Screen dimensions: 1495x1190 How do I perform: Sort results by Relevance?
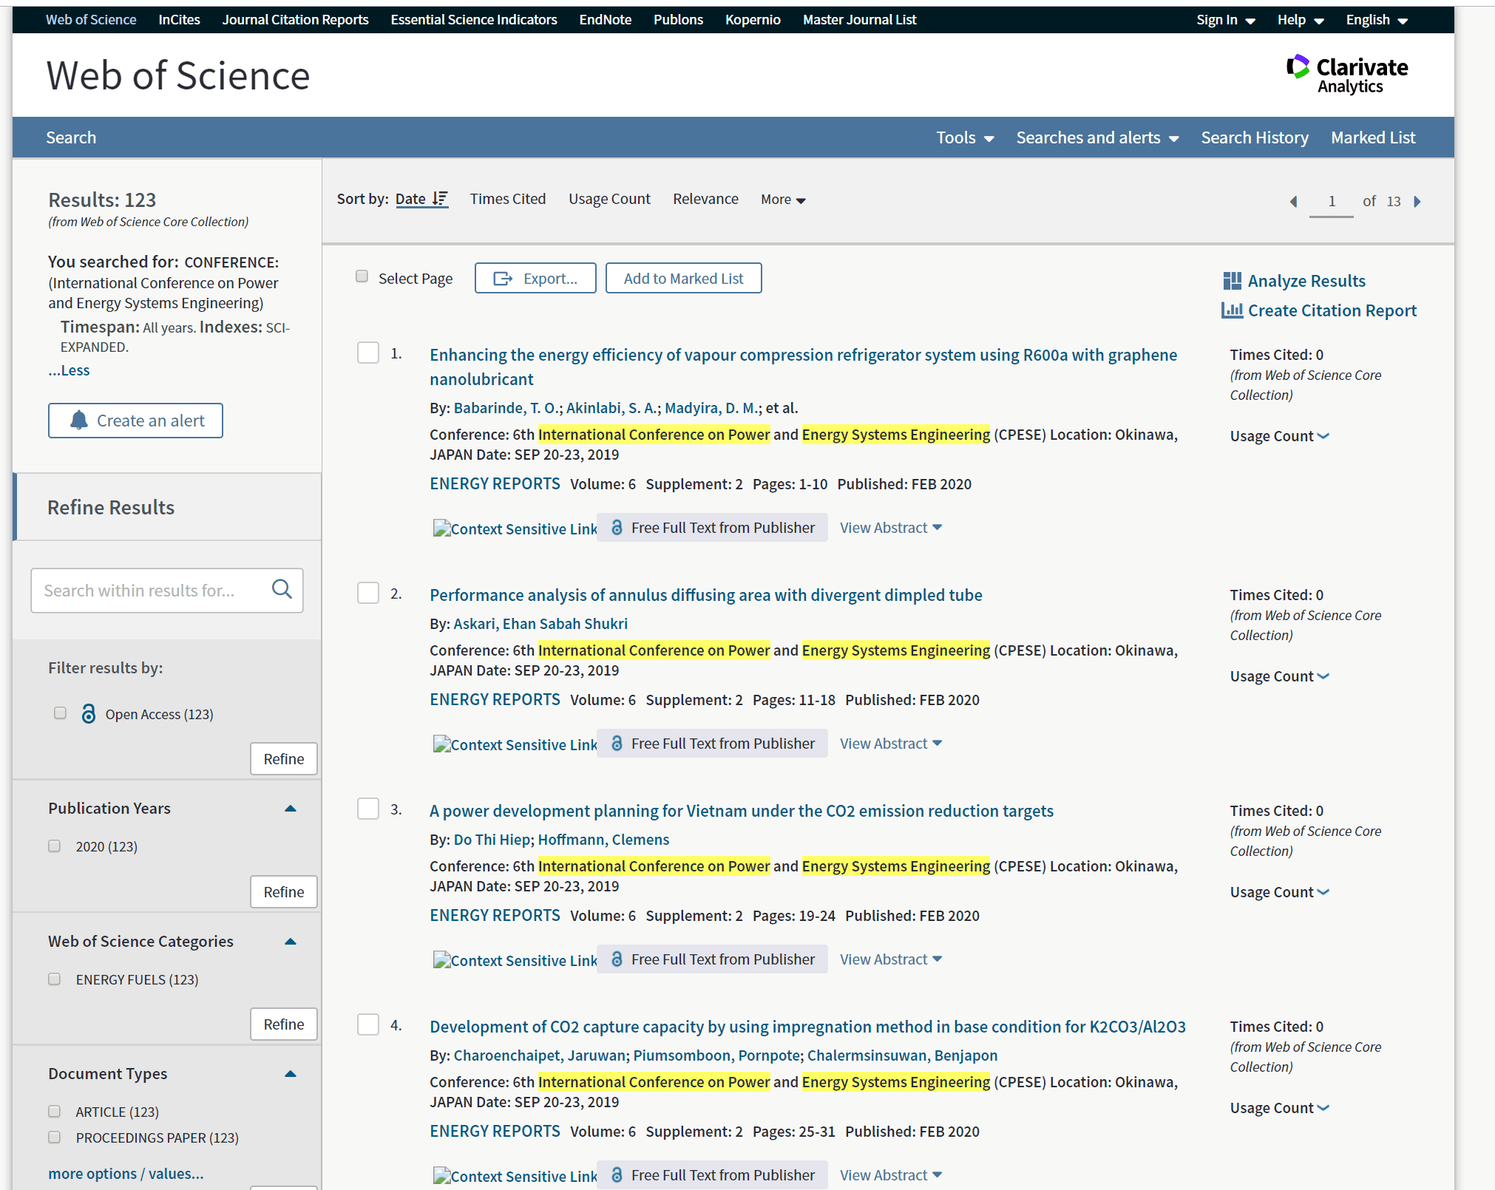coord(705,199)
